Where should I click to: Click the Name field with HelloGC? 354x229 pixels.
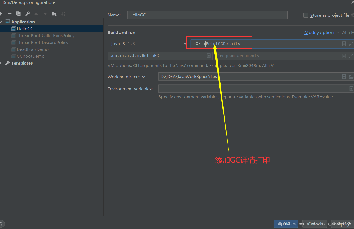(207, 15)
